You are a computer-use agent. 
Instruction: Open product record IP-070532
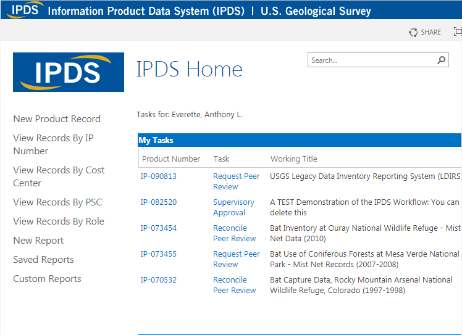[x=159, y=280]
